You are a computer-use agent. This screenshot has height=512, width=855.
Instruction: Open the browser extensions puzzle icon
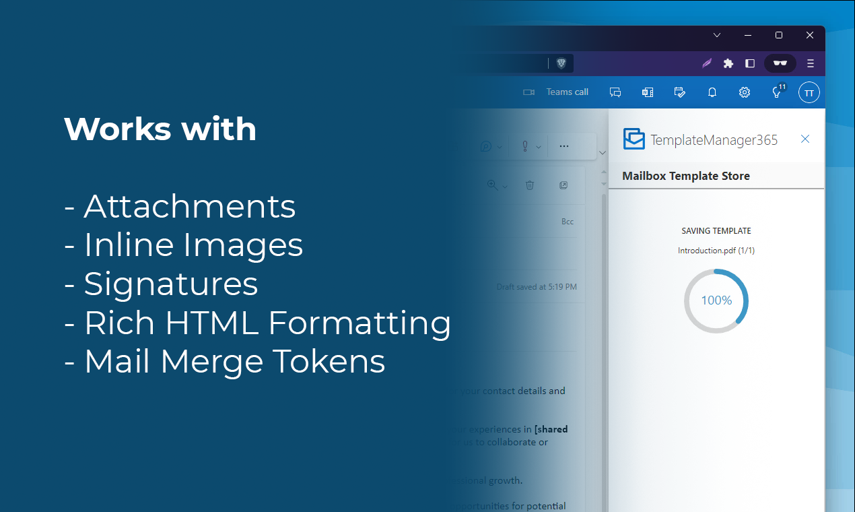tap(728, 63)
